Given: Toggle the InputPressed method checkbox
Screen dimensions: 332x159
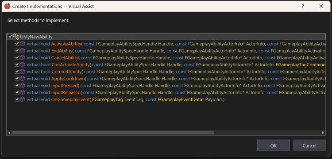Looking at the screenshot, I should [x=17, y=86].
